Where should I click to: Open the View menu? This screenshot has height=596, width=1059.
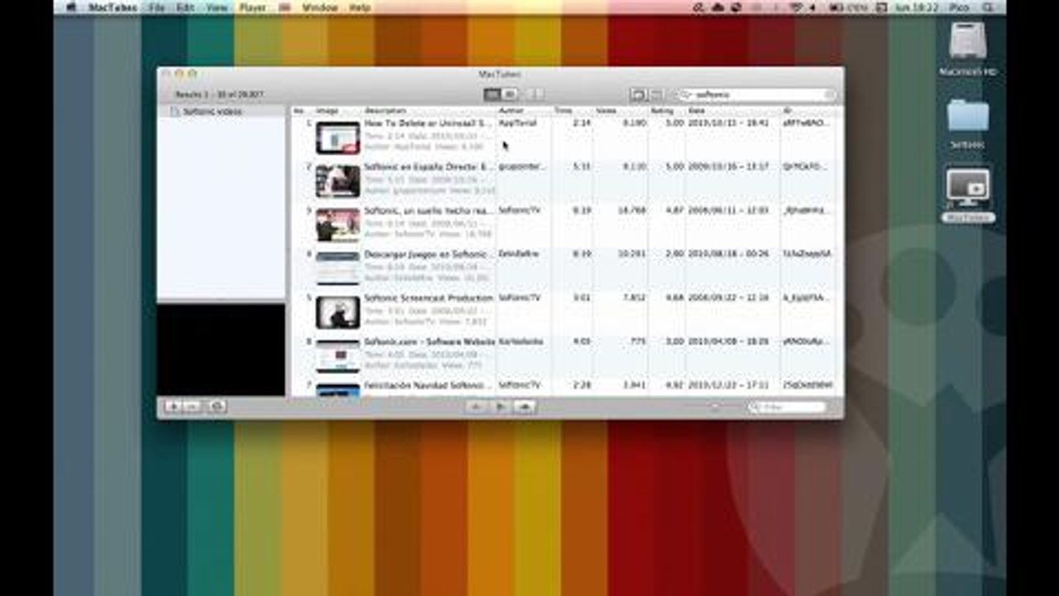click(217, 7)
